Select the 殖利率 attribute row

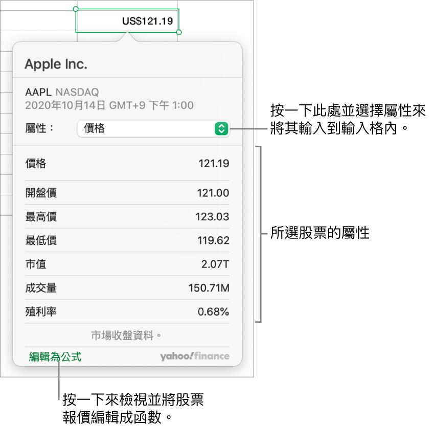[x=127, y=312]
